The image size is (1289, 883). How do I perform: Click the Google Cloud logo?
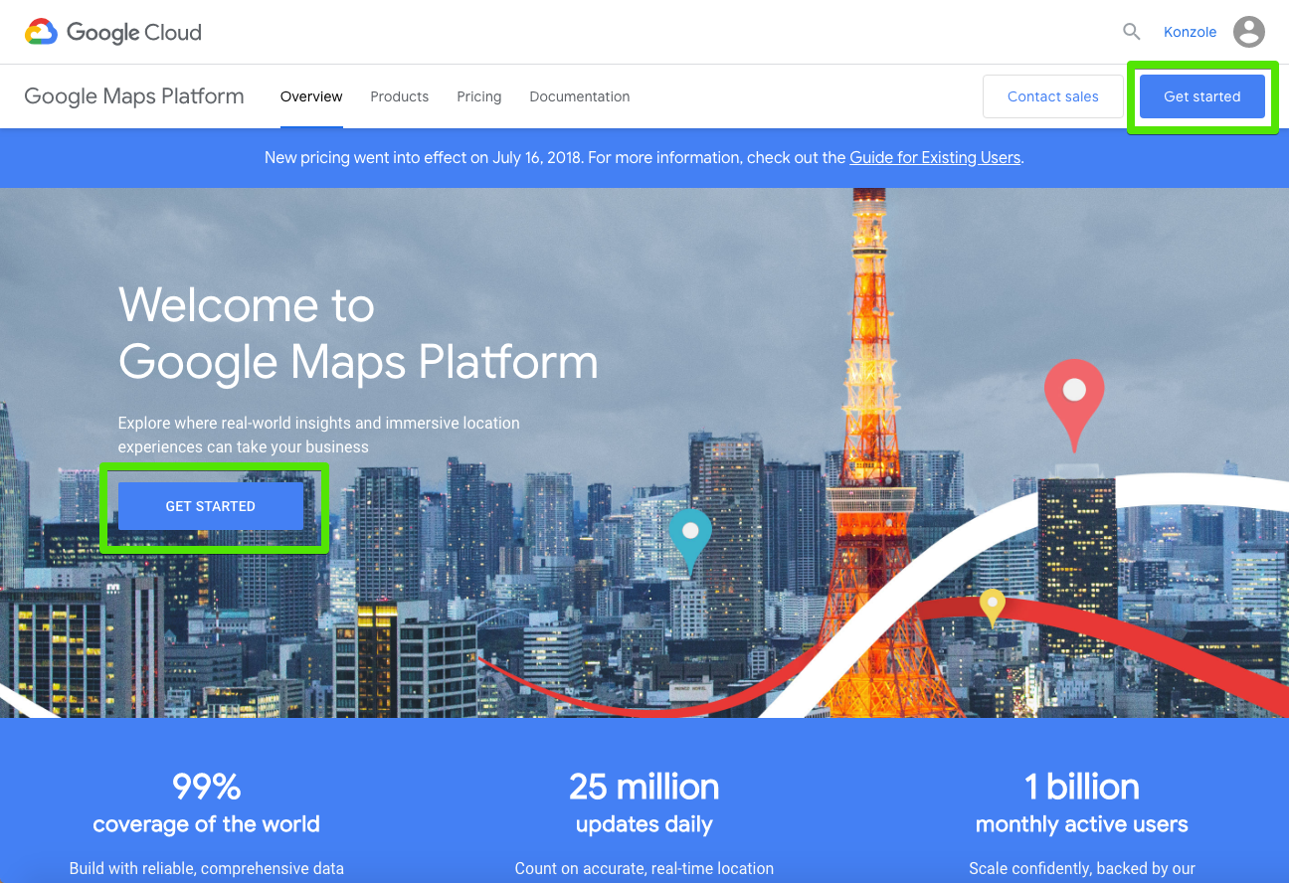[112, 31]
